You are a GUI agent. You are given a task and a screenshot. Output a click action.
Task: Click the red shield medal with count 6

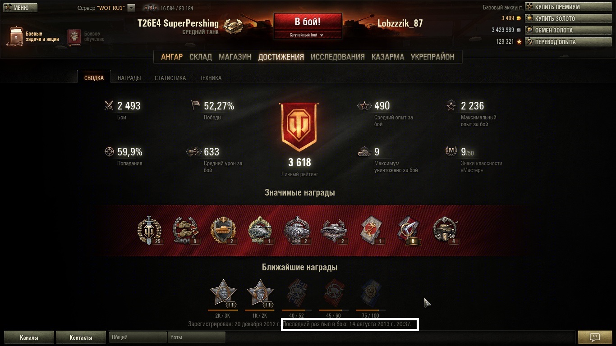(x=409, y=231)
